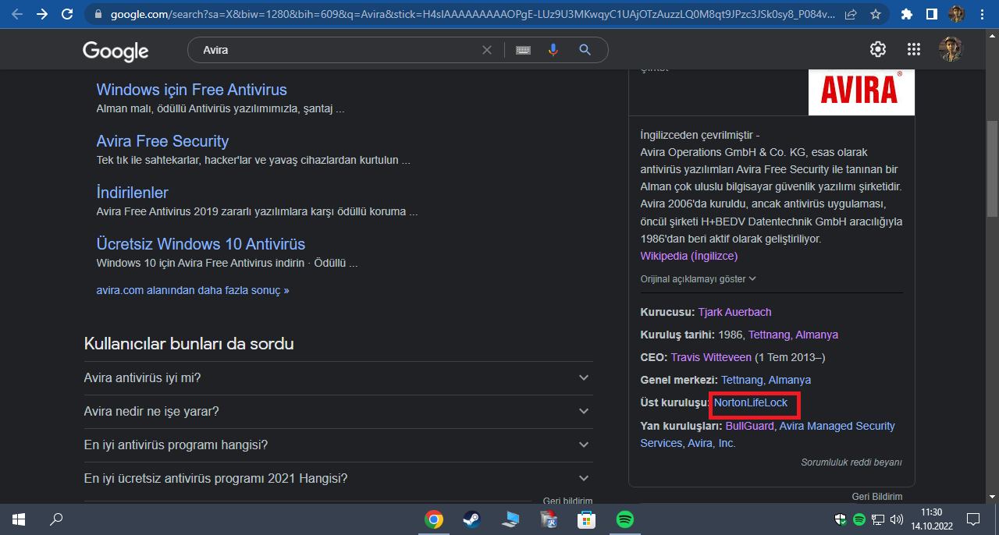Open the Chrome three-dot menu

pyautogui.click(x=982, y=14)
